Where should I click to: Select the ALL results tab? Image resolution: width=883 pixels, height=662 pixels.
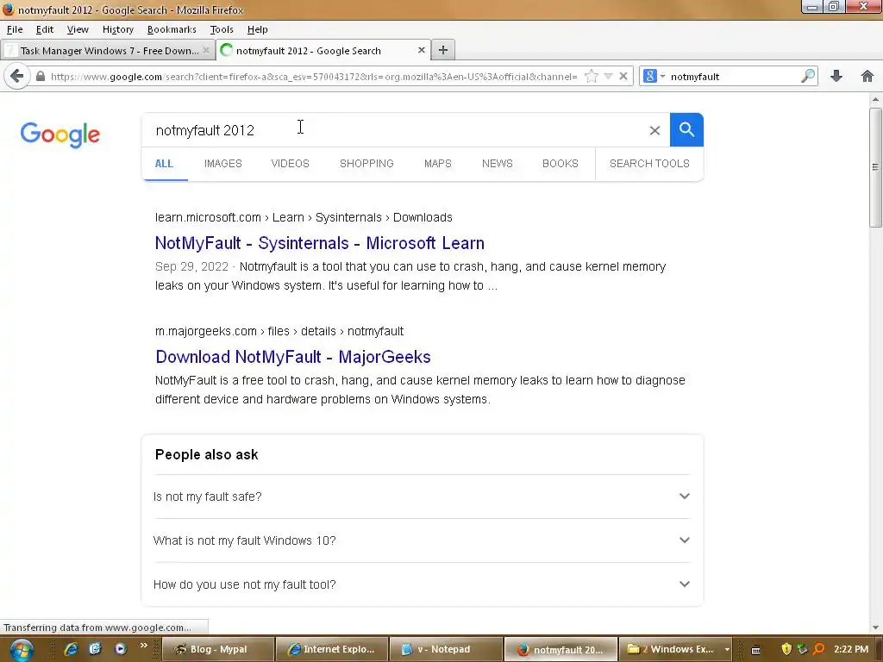[164, 163]
